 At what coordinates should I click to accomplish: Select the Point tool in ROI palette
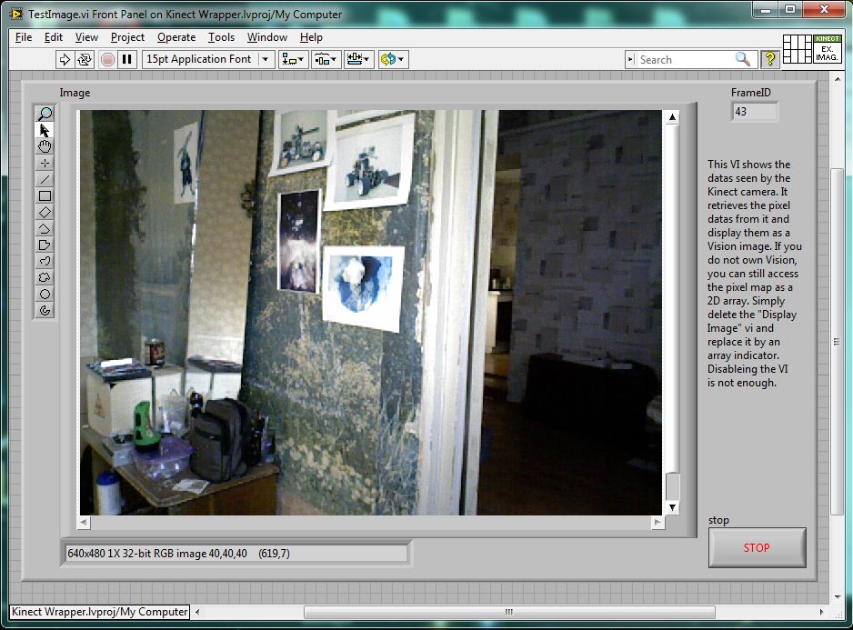pos(45,163)
